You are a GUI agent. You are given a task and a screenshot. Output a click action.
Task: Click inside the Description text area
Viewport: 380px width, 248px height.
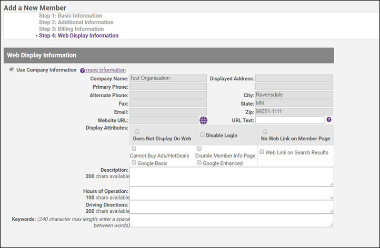pyautogui.click(x=232, y=176)
